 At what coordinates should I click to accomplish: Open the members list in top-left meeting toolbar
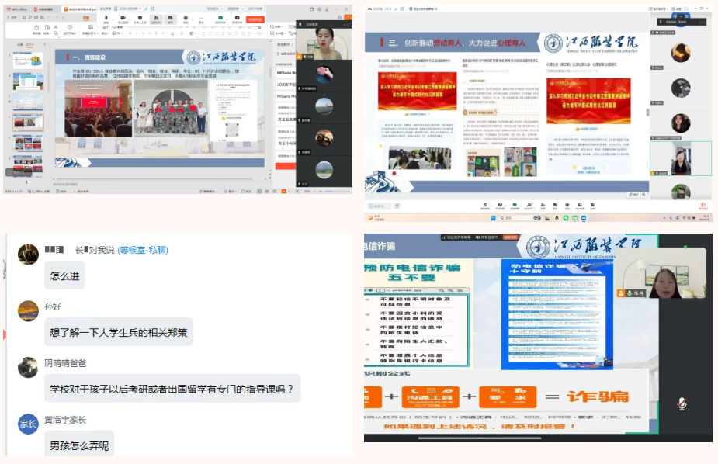click(x=156, y=19)
